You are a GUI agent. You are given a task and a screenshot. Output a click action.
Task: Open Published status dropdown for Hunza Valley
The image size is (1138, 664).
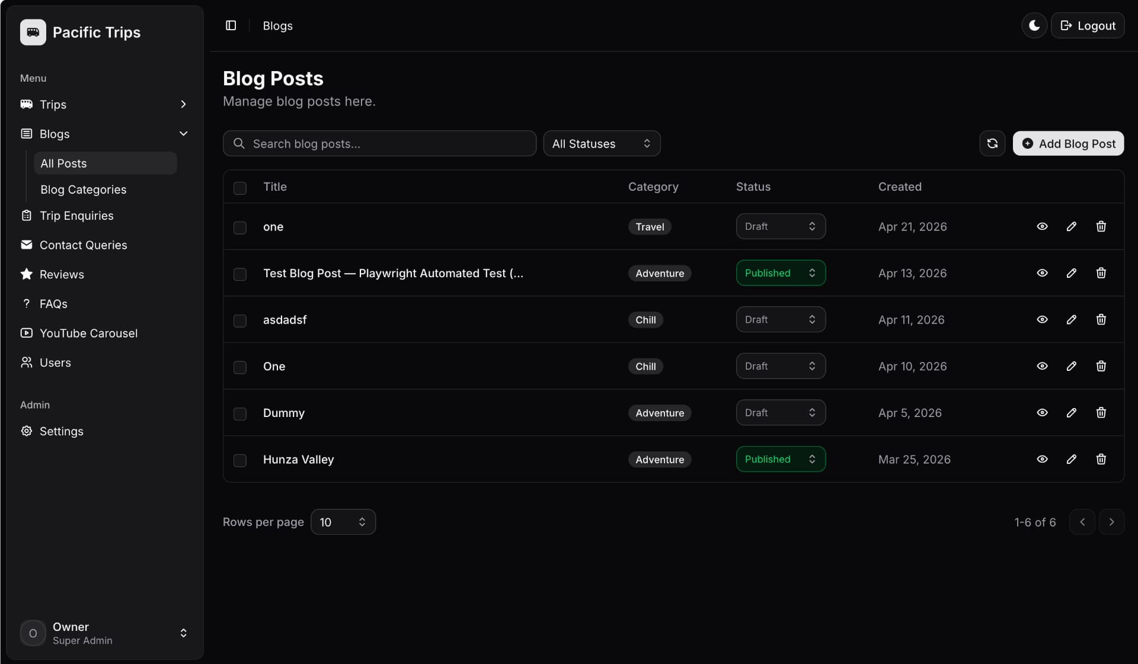(781, 459)
